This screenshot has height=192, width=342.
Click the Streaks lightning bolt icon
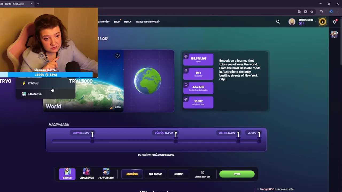point(24,83)
